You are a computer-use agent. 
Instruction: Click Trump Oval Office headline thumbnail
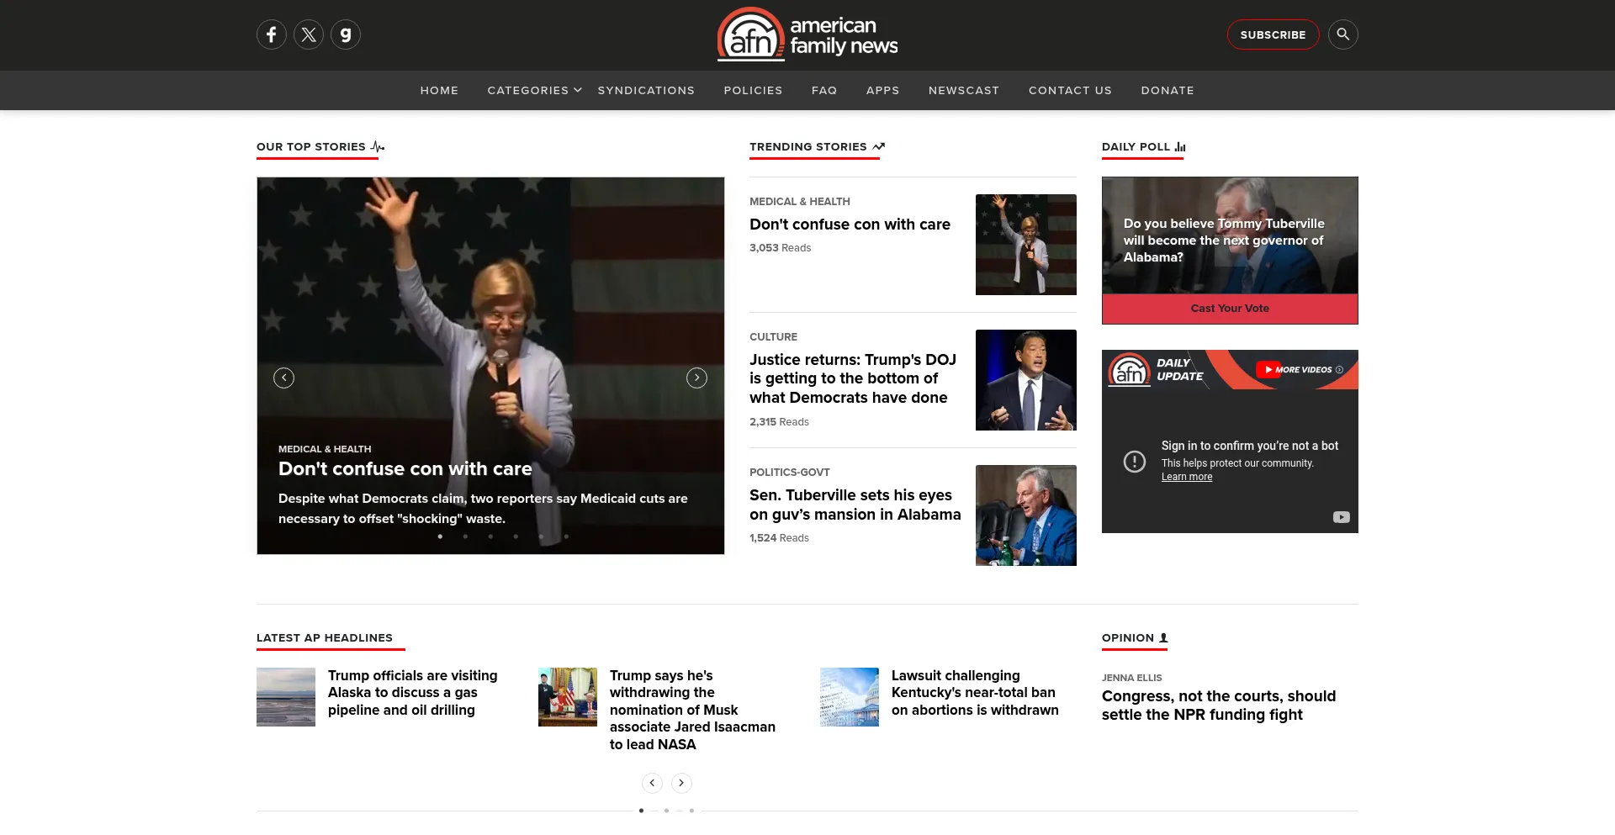click(x=568, y=697)
